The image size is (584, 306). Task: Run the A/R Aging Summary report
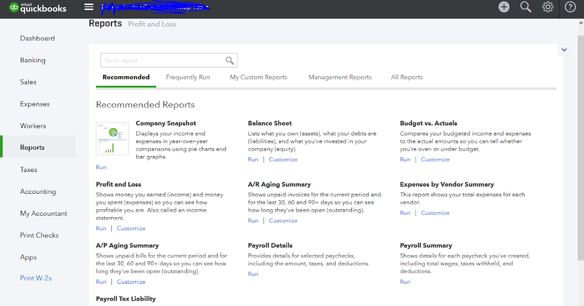pyautogui.click(x=253, y=221)
